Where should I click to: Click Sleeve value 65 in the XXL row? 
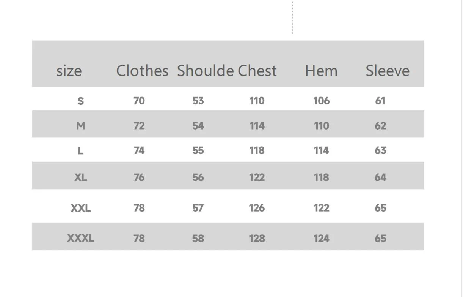pos(380,208)
